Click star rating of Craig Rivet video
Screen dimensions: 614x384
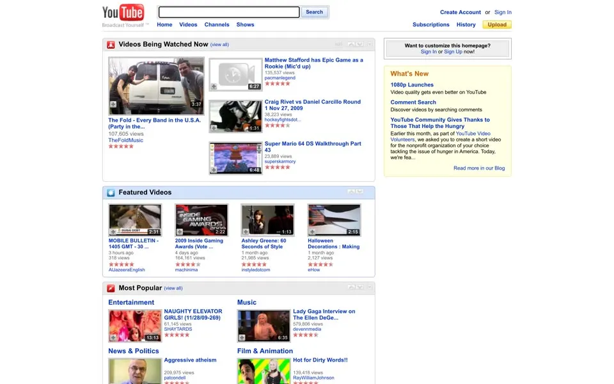coord(277,125)
